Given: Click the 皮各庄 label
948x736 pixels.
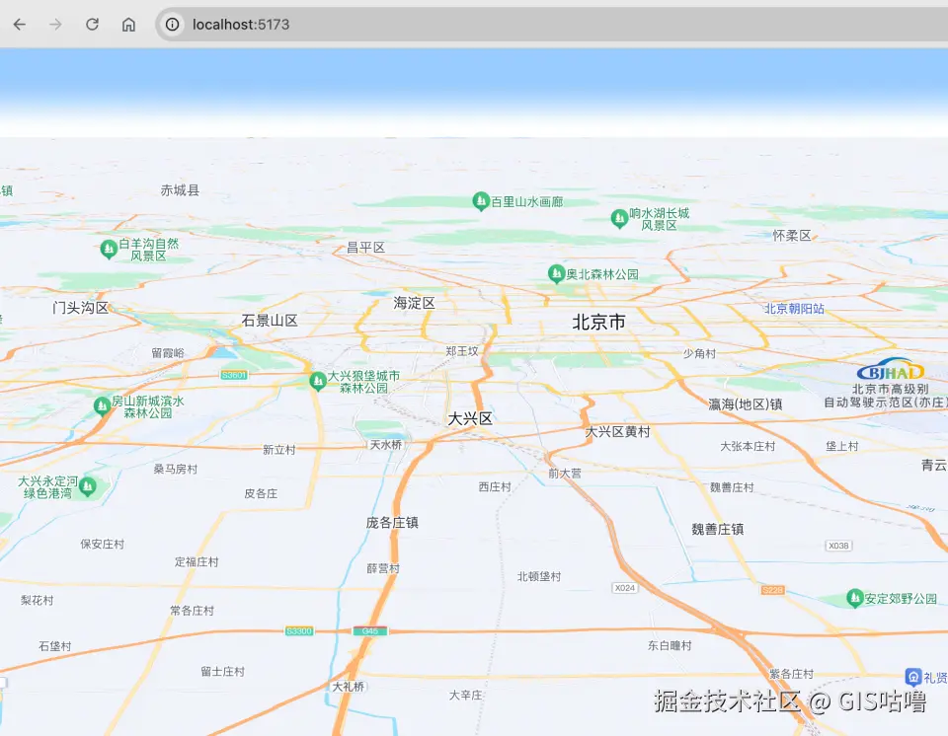Looking at the screenshot, I should (261, 493).
